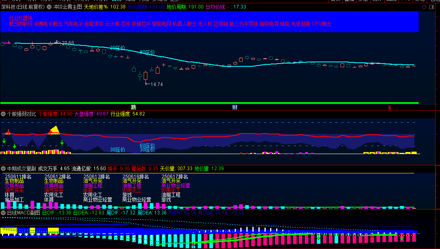Click the 周DEA 13.36 readout
Viewport: 440px width, 249px height.
(152, 213)
